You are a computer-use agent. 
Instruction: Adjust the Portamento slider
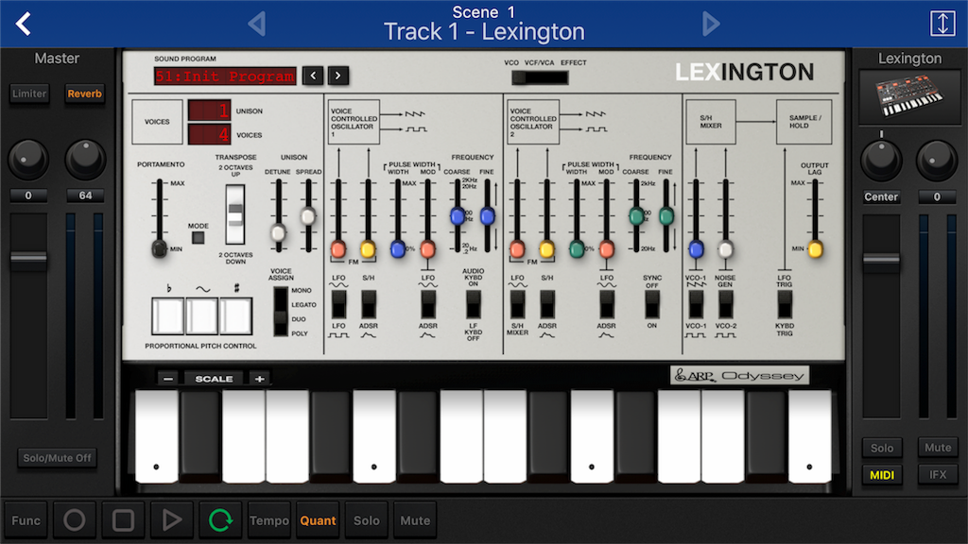(x=159, y=248)
